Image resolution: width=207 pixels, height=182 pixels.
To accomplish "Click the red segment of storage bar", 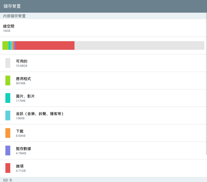I will point(45,45).
